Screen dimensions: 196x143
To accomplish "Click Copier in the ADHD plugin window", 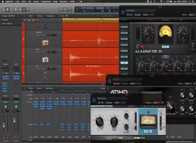I will pos(132,84).
